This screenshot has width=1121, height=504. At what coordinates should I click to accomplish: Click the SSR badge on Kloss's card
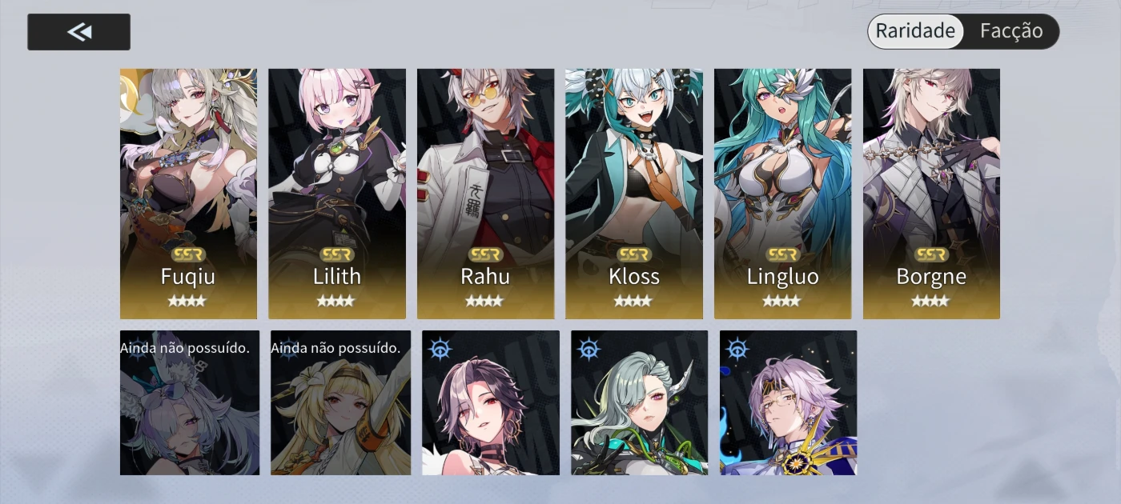tap(634, 254)
